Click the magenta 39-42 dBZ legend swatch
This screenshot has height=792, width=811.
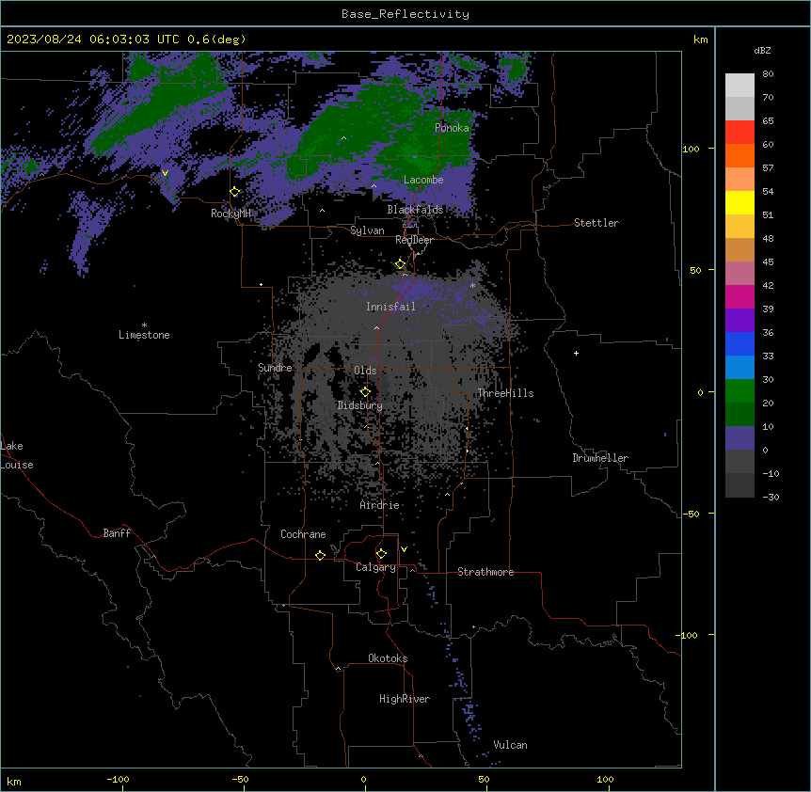click(x=739, y=296)
